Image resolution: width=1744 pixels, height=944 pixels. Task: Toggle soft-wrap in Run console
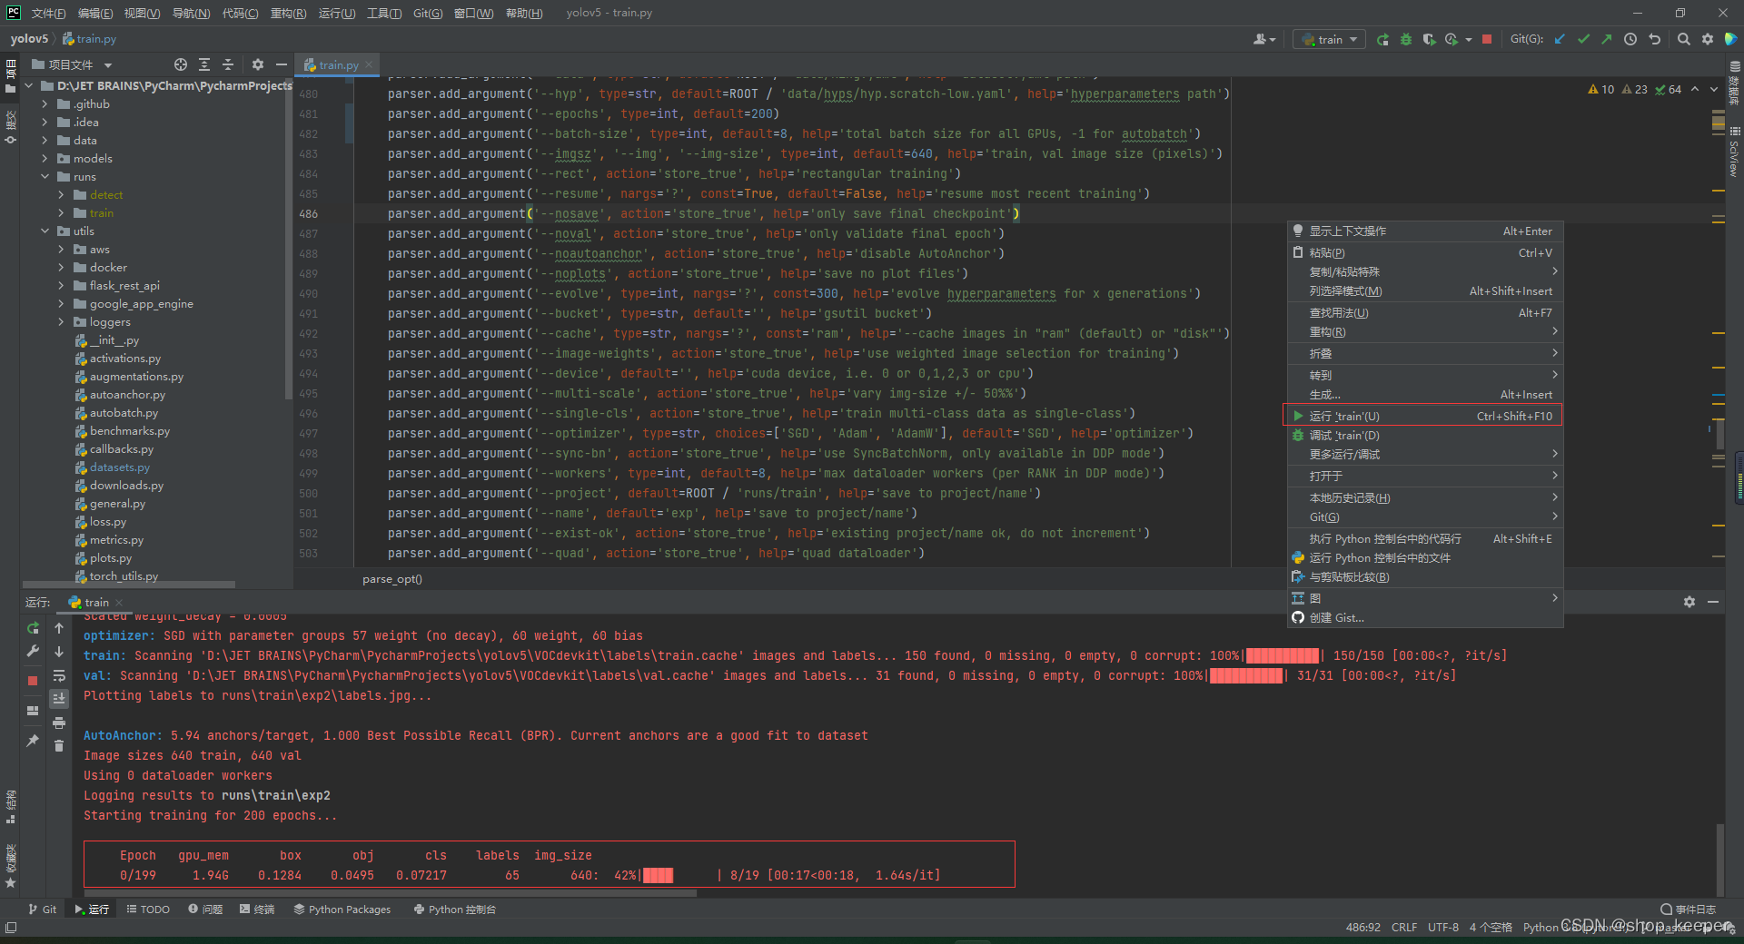[x=59, y=675]
